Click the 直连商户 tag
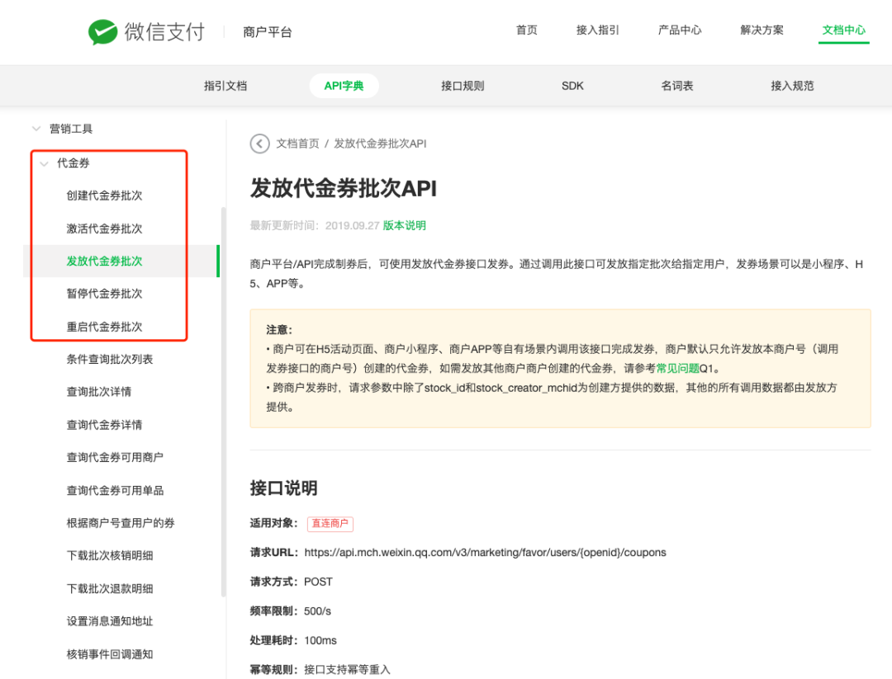This screenshot has height=679, width=892. [330, 523]
